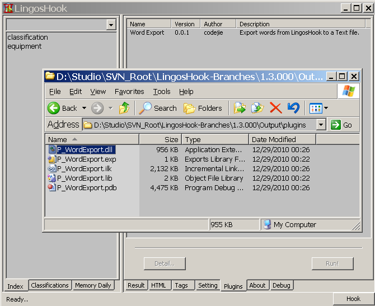Screen dimensions: 375x306
Task: Click the Copy To folder icon
Action: point(257,108)
